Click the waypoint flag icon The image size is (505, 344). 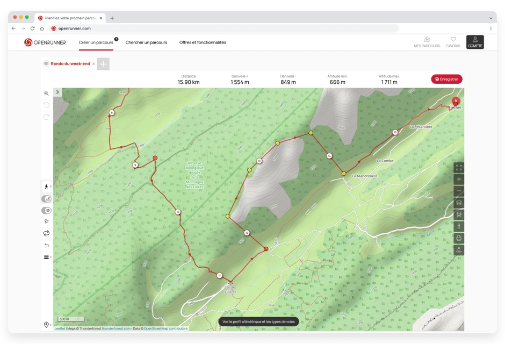coord(46,221)
